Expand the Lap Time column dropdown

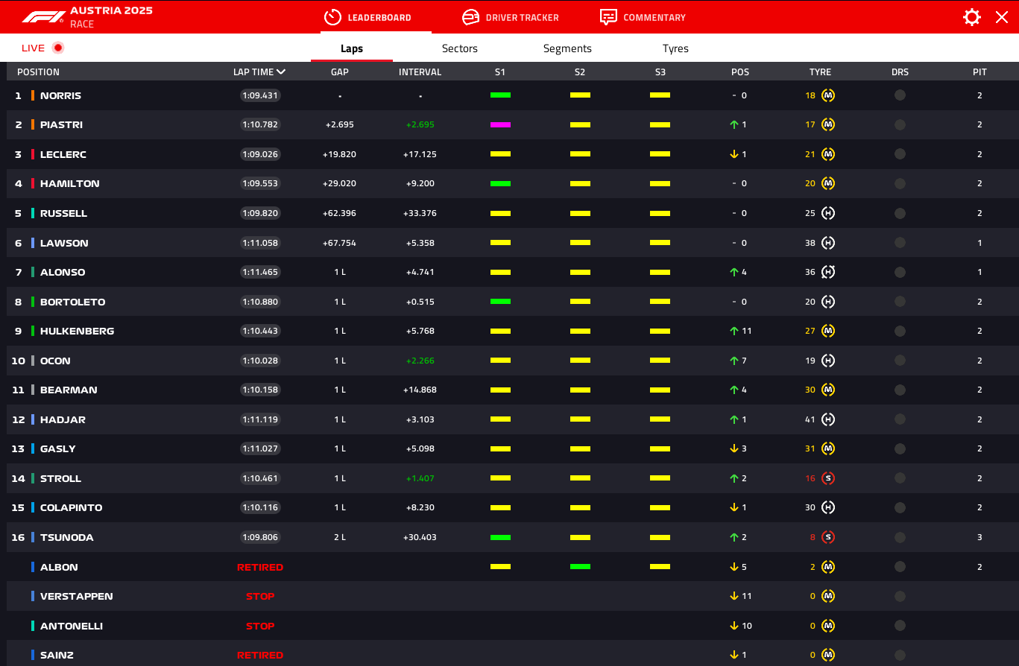(281, 72)
